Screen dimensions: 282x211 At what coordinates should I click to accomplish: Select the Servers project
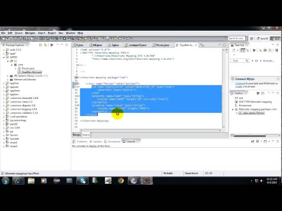[x=14, y=135]
